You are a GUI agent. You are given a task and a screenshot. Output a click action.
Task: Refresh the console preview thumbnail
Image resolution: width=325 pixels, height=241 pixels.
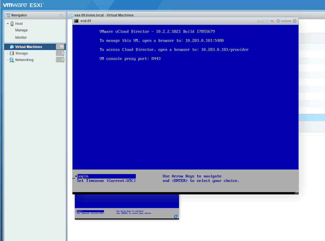pos(176,216)
